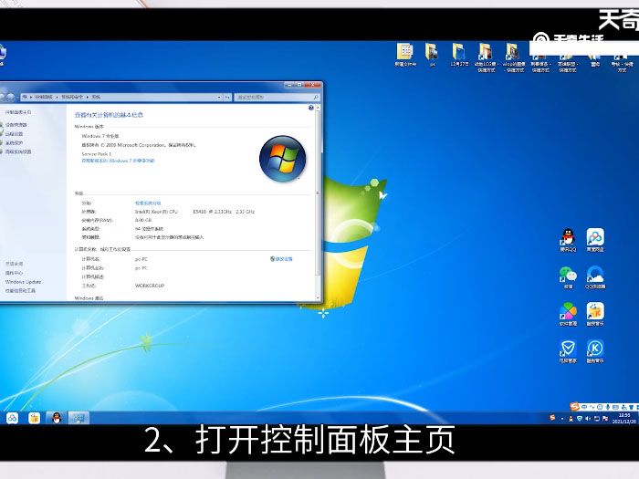Click the Sogou S icon in system tray
639x479 pixels.
552,418
